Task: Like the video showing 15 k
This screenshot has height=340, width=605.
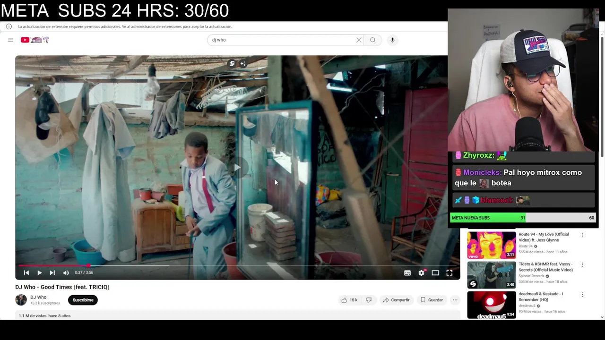Action: tap(349, 300)
